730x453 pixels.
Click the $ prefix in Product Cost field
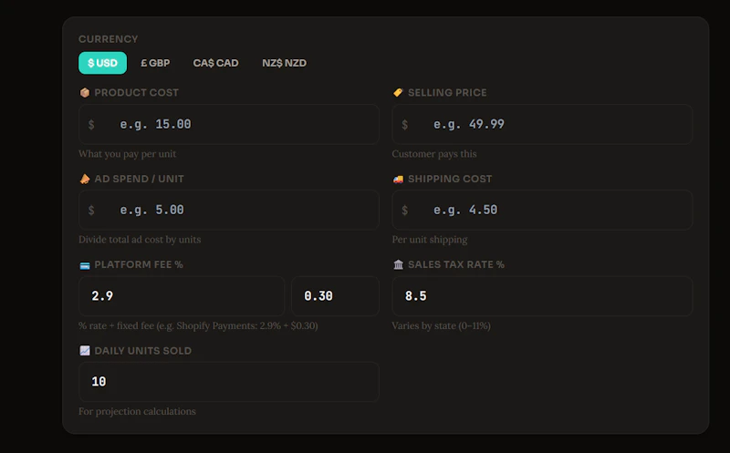(x=91, y=125)
